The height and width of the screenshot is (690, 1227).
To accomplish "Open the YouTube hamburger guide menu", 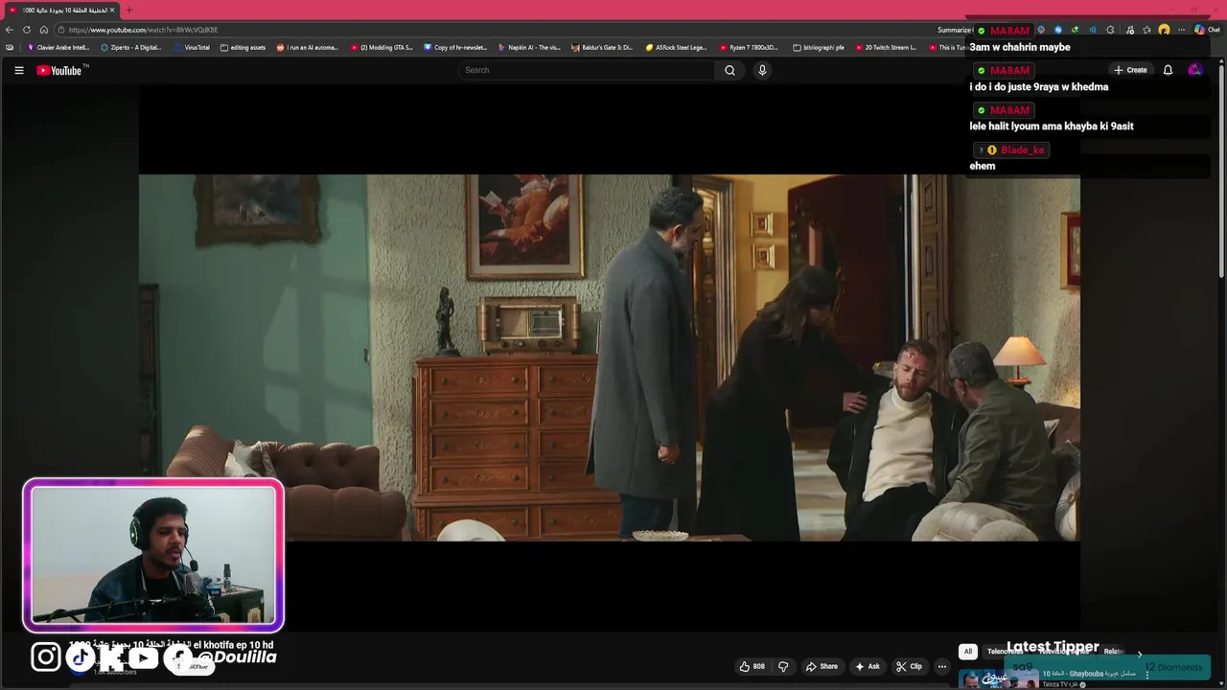I will [x=18, y=70].
